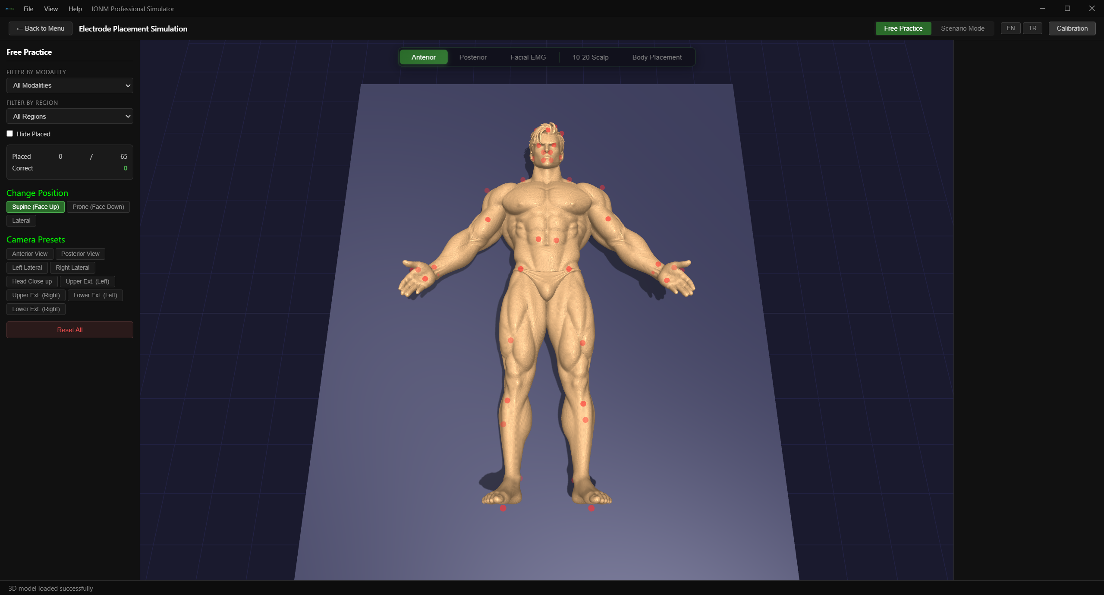The image size is (1104, 595).
Task: Open the Facial EMG tab
Action: pyautogui.click(x=527, y=57)
